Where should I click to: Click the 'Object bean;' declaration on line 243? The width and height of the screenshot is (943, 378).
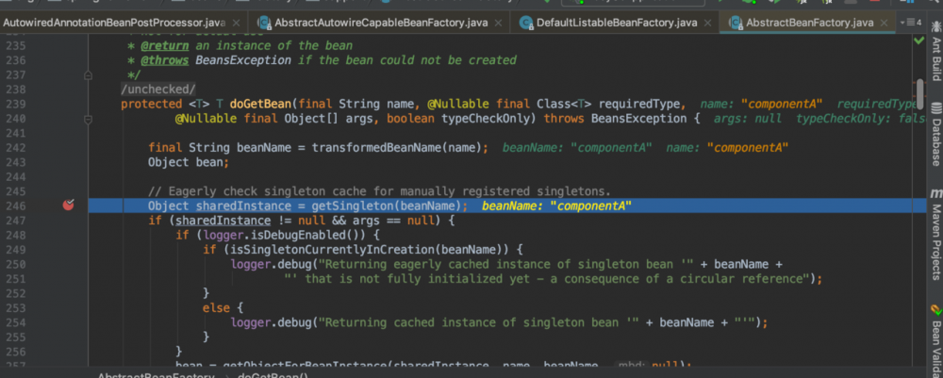(189, 162)
